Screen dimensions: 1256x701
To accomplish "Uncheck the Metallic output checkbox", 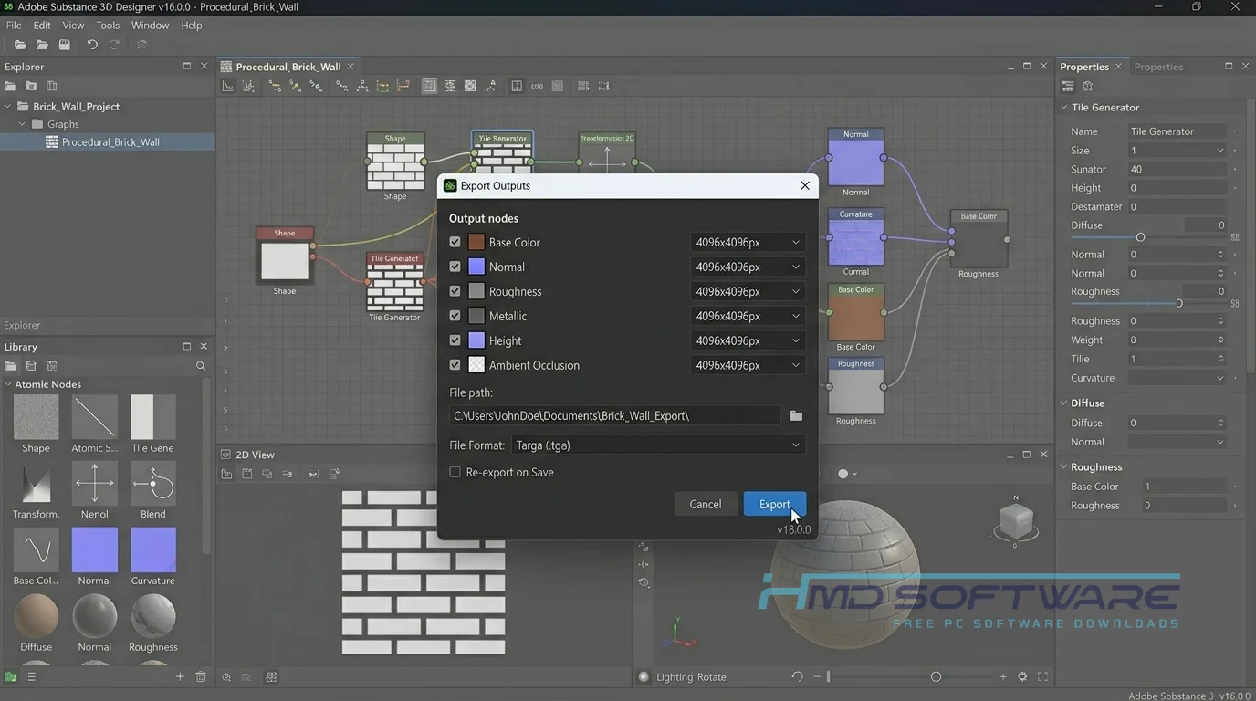I will (455, 316).
